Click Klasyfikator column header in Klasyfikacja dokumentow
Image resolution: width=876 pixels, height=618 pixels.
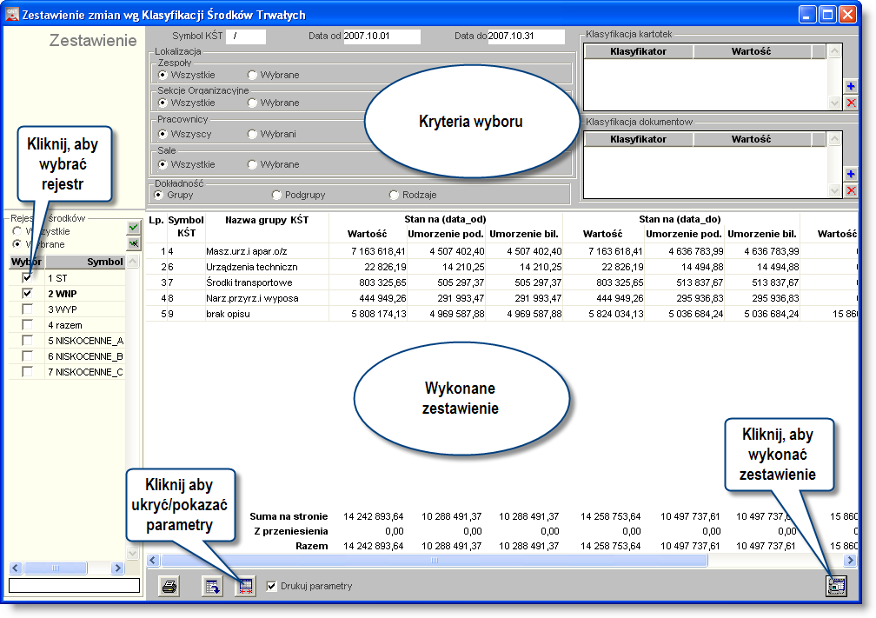click(x=639, y=139)
